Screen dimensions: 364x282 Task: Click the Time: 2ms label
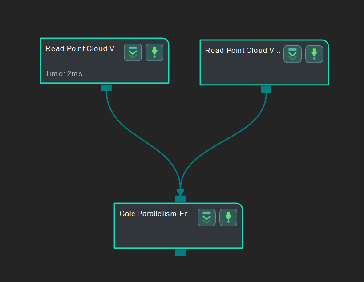[x=63, y=73]
